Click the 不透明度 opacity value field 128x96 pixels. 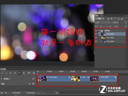click(x=122, y=23)
